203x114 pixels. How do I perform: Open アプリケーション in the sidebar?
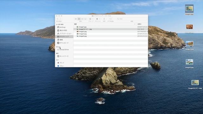coord(64,34)
